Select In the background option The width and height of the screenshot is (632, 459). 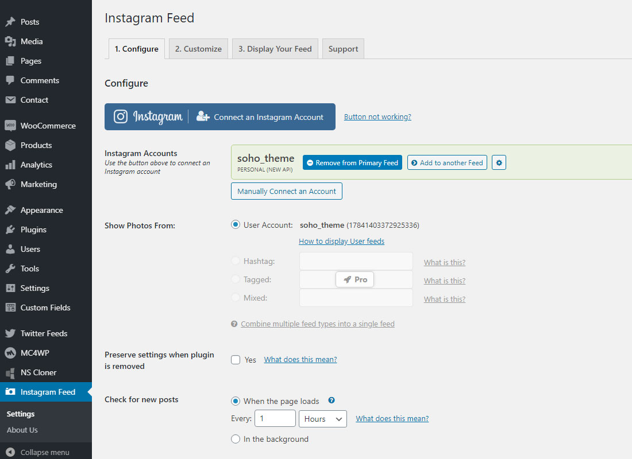click(x=236, y=439)
